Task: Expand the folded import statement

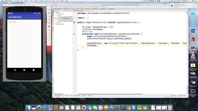Action: point(87,18)
